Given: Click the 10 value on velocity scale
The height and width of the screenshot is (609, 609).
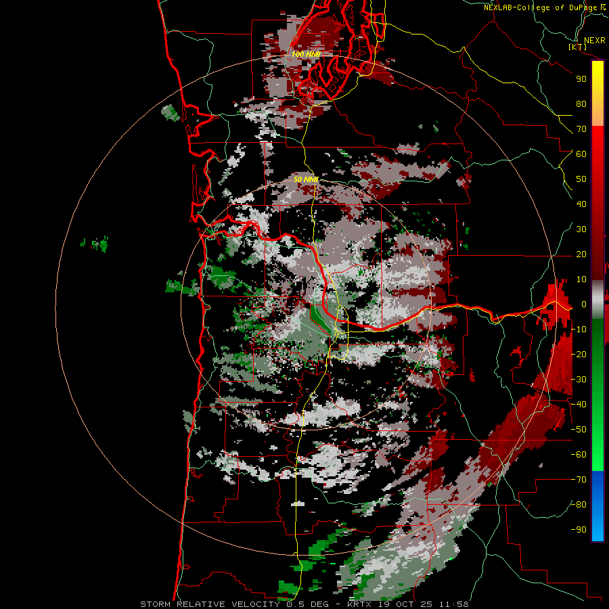Looking at the screenshot, I should click(x=581, y=279).
